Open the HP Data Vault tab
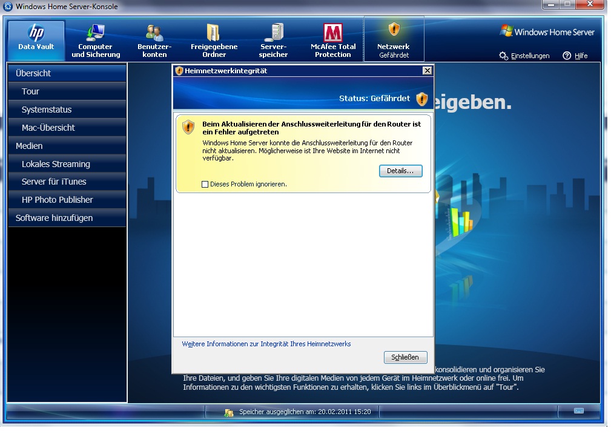The image size is (611, 434). tap(36, 41)
